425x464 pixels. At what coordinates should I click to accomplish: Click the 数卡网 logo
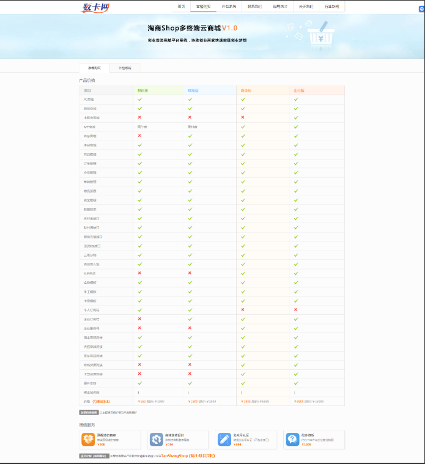point(95,7)
